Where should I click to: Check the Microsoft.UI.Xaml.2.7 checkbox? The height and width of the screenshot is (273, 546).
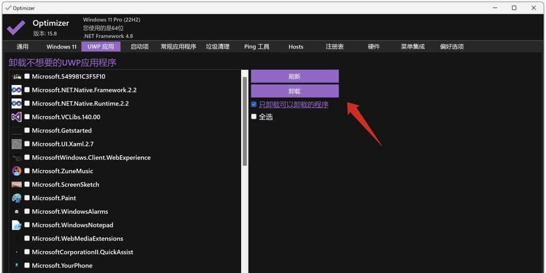coord(27,144)
